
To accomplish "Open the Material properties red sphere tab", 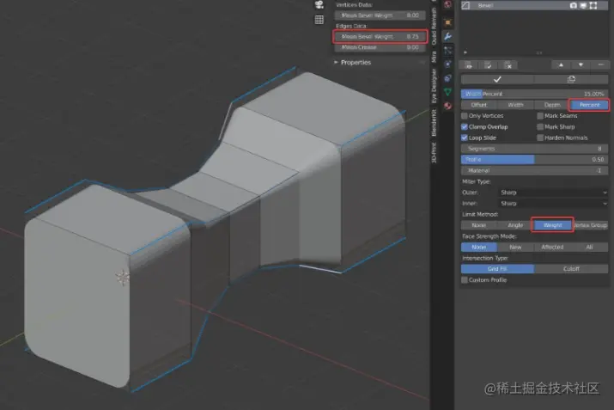I will click(448, 106).
